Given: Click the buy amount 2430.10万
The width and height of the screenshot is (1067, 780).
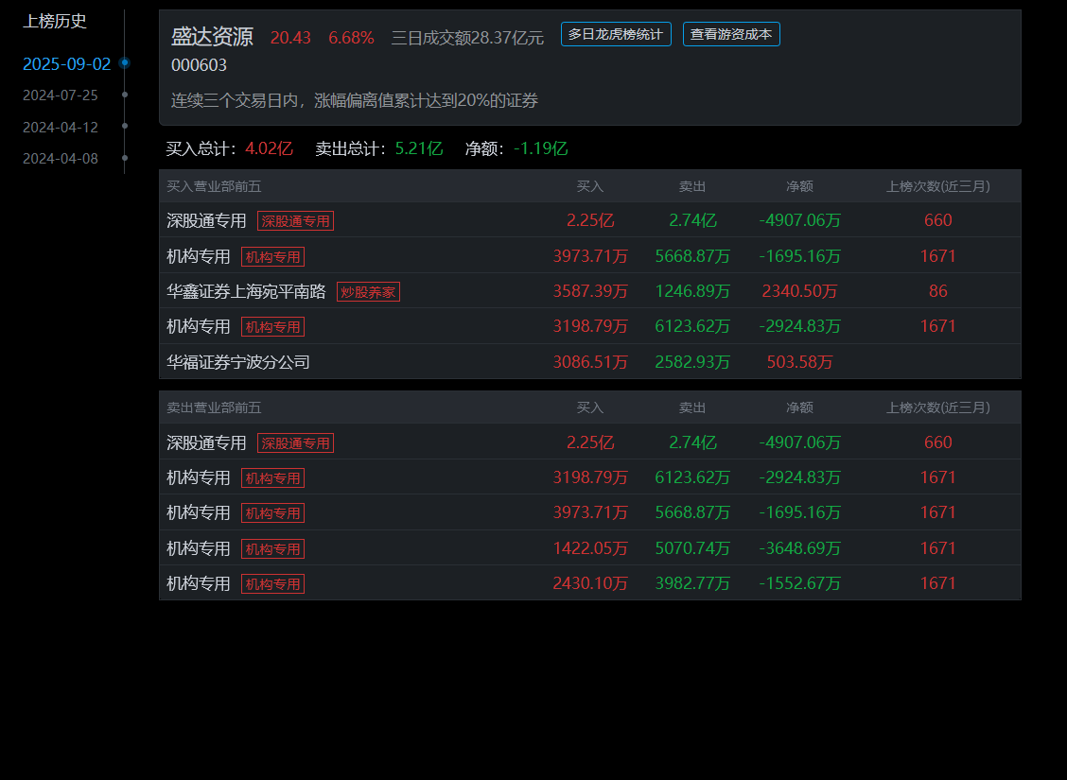Looking at the screenshot, I should pyautogui.click(x=590, y=583).
